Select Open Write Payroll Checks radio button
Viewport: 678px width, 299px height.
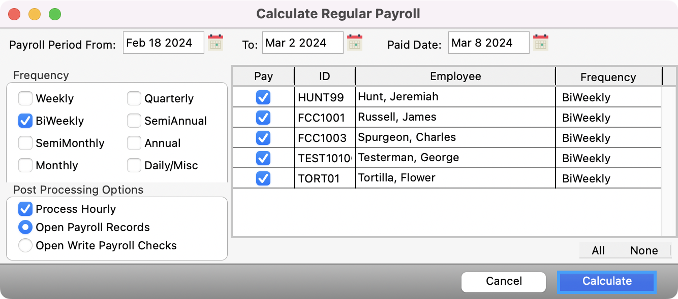(x=25, y=245)
